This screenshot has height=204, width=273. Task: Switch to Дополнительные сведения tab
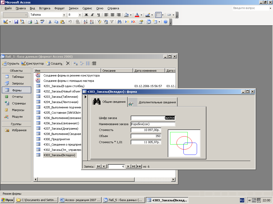(152, 102)
